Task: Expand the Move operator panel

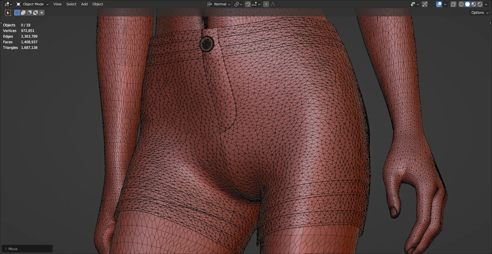Action: pyautogui.click(x=27, y=249)
